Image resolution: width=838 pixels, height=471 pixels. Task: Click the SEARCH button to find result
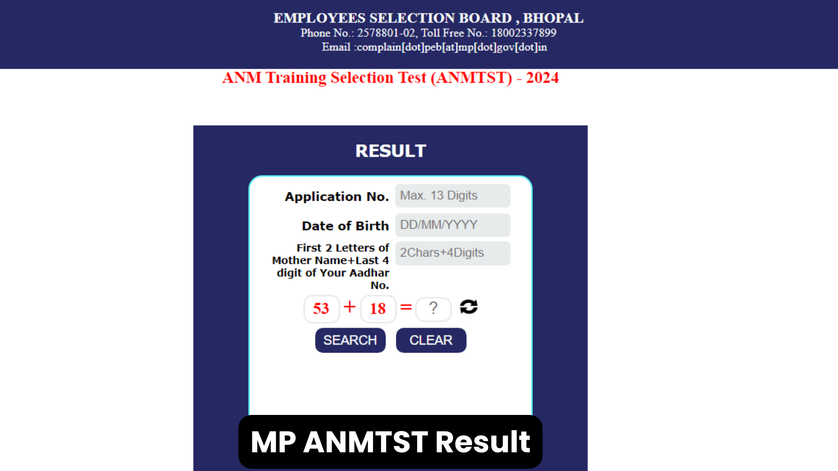tap(350, 340)
